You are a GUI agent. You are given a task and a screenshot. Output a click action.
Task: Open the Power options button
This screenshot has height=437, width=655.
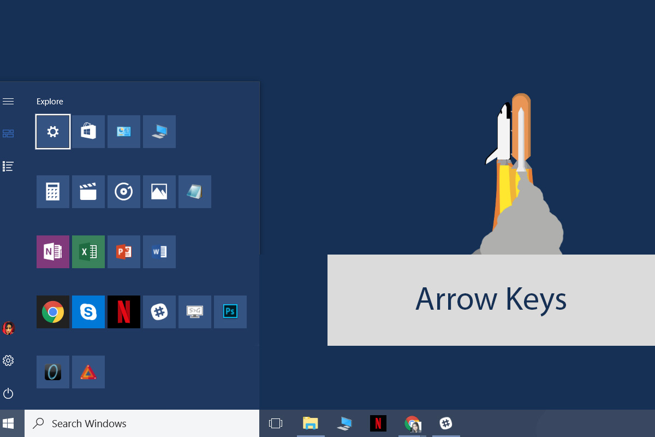(x=8, y=393)
